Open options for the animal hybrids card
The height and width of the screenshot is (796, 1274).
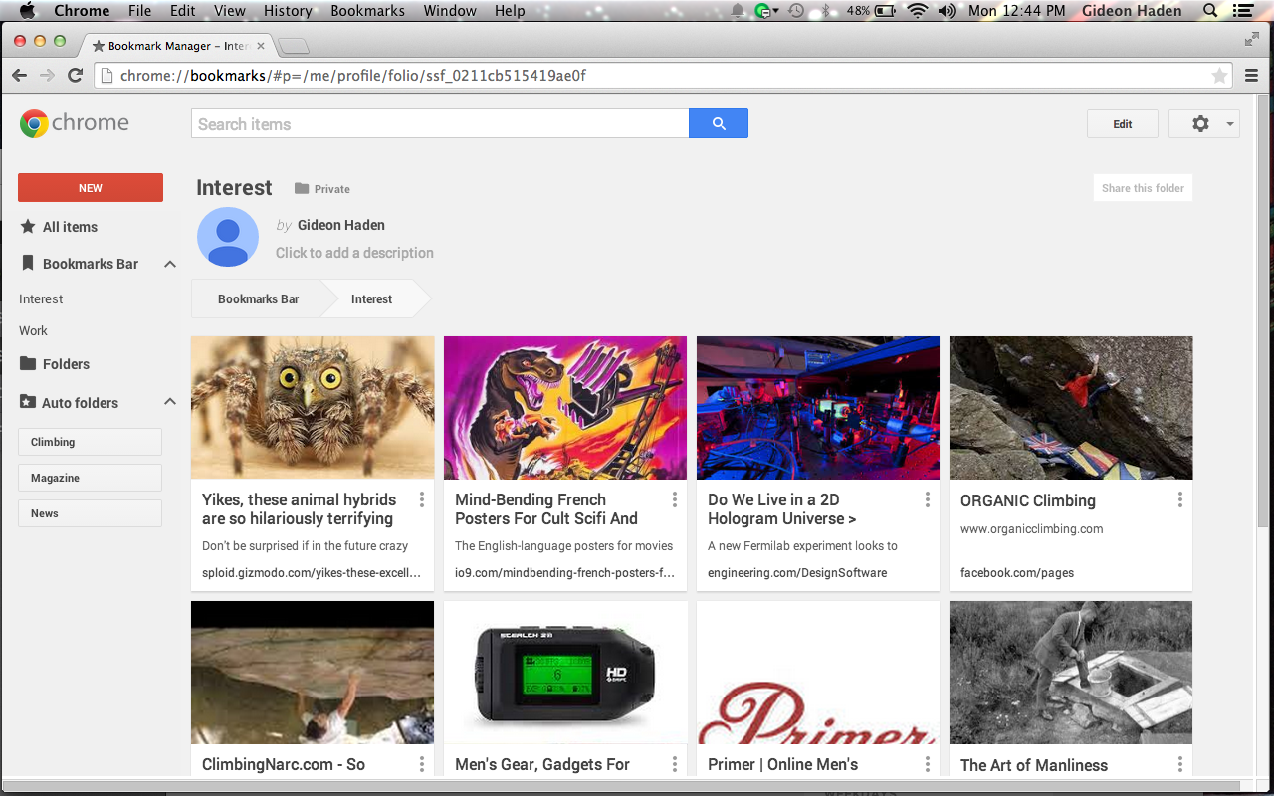coord(422,499)
